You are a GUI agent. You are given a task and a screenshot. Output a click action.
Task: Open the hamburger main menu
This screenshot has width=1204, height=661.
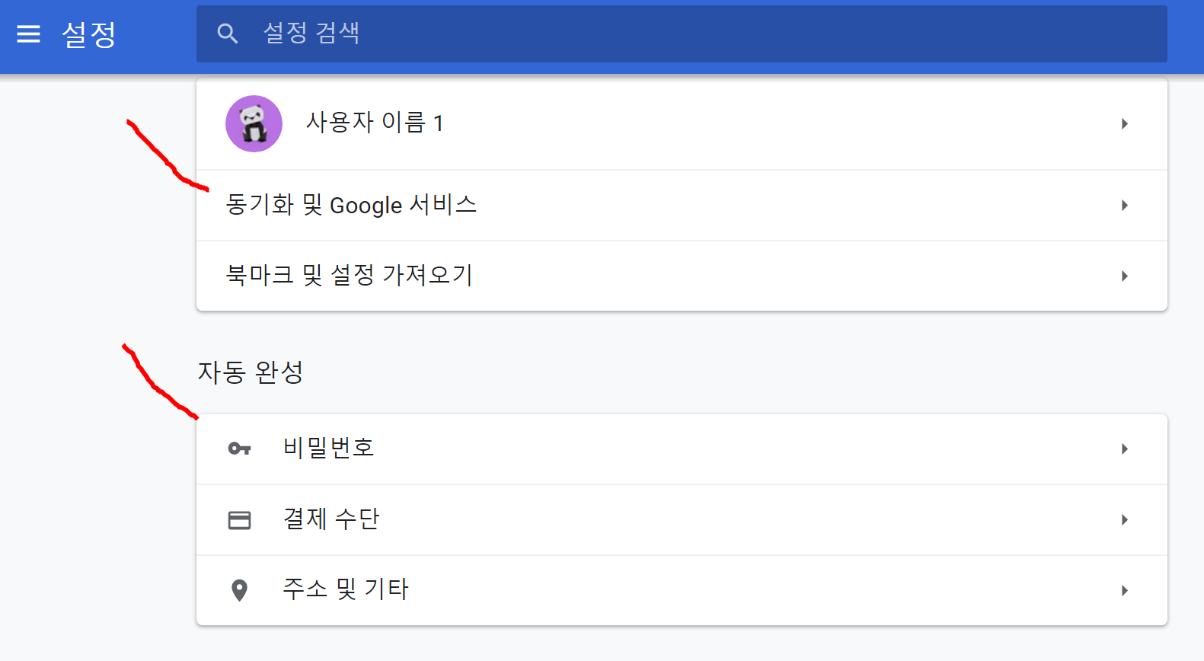pos(28,34)
